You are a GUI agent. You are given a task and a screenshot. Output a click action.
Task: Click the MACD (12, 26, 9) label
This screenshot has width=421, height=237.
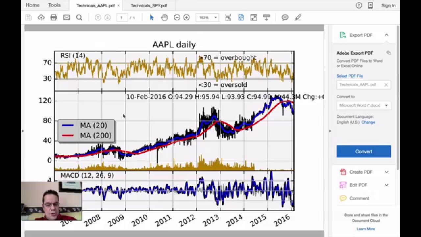pyautogui.click(x=87, y=175)
